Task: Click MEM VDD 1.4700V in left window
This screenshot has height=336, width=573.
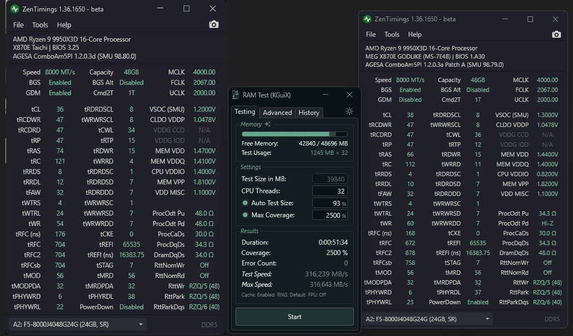Action: [x=204, y=151]
